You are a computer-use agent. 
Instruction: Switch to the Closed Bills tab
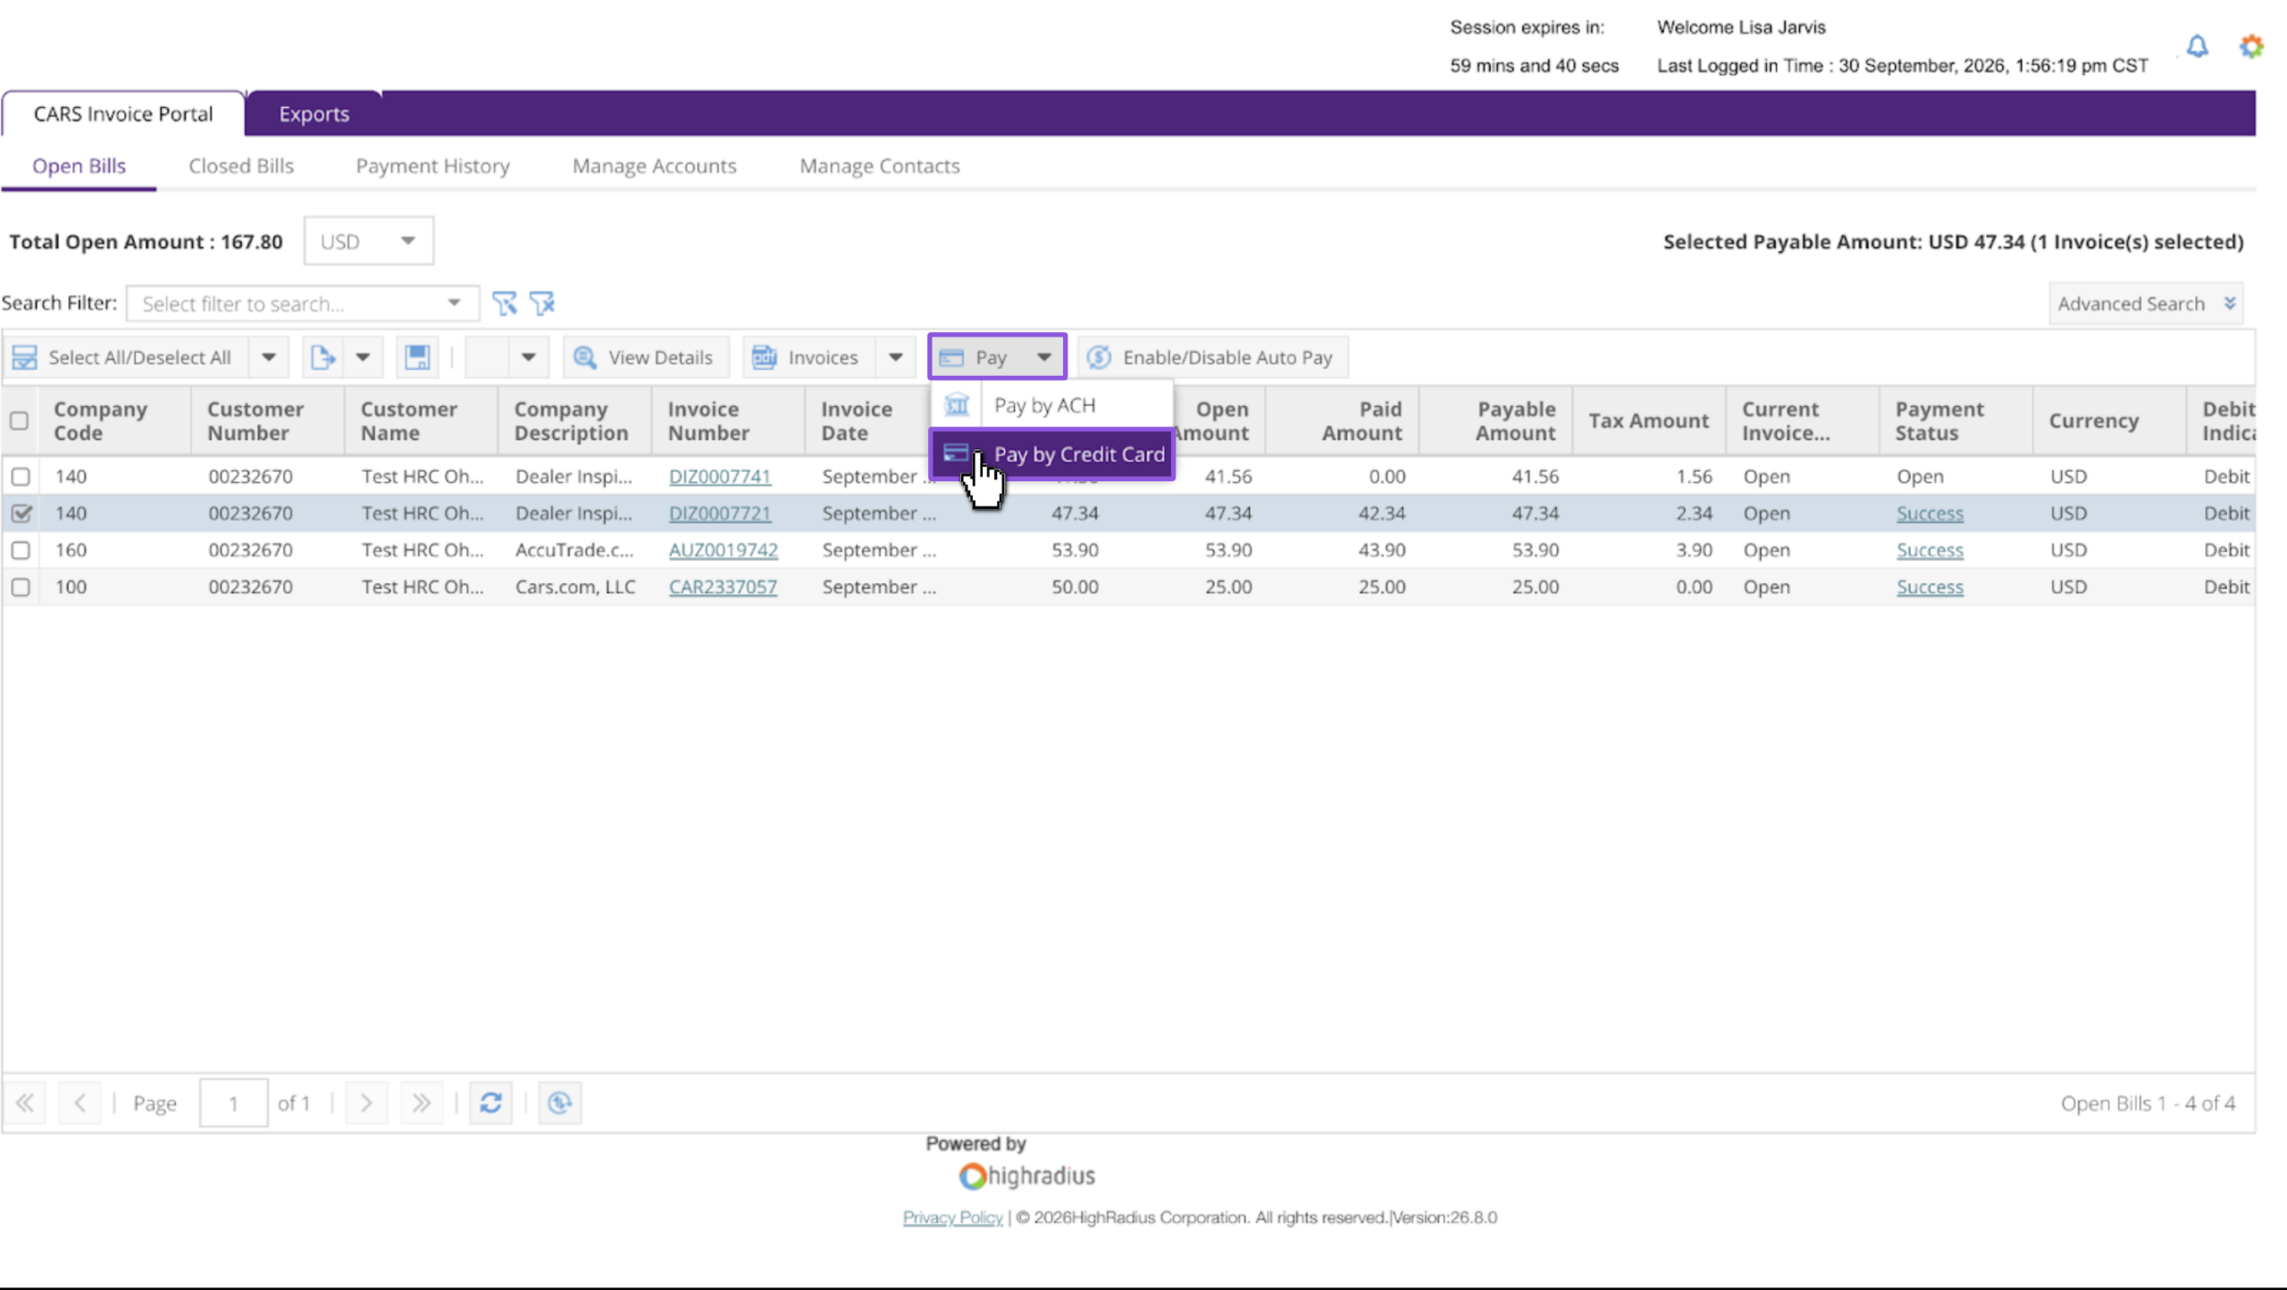[x=241, y=166]
